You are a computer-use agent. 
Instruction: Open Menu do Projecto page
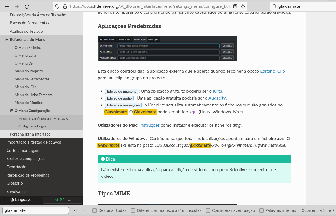pyautogui.click(x=29, y=71)
